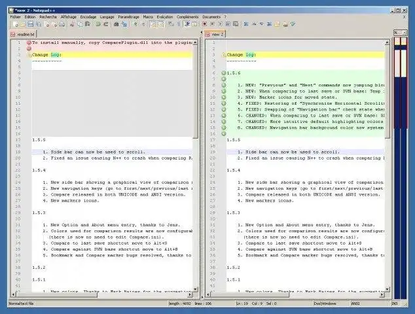Open the Recherche menu
This screenshot has width=415, height=314.
tap(48, 17)
